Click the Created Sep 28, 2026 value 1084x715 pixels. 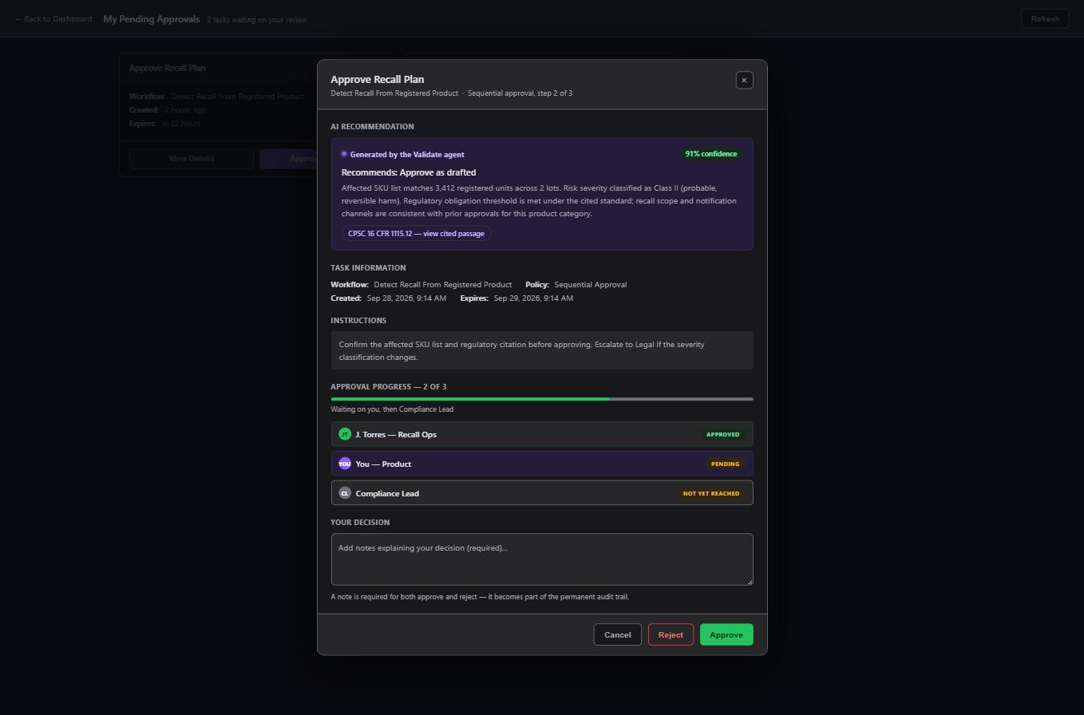406,298
